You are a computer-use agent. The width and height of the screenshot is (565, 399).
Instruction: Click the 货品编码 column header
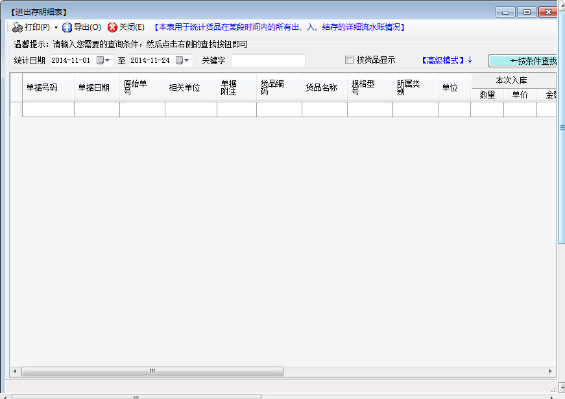pos(280,87)
